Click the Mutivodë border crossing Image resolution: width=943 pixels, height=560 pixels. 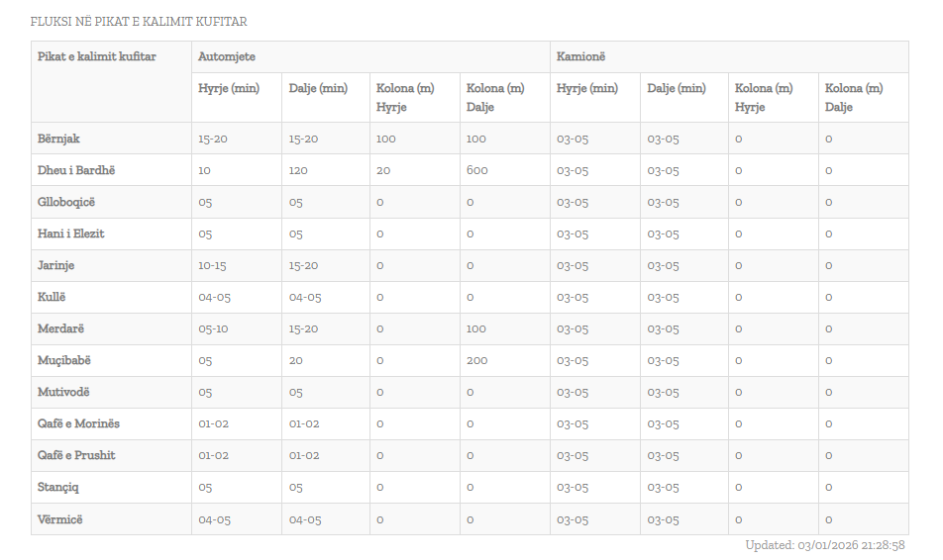[x=63, y=392]
